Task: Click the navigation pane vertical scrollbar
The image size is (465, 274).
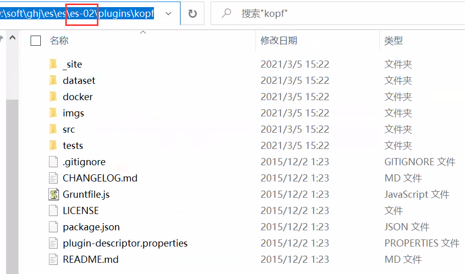Action: tap(12, 186)
